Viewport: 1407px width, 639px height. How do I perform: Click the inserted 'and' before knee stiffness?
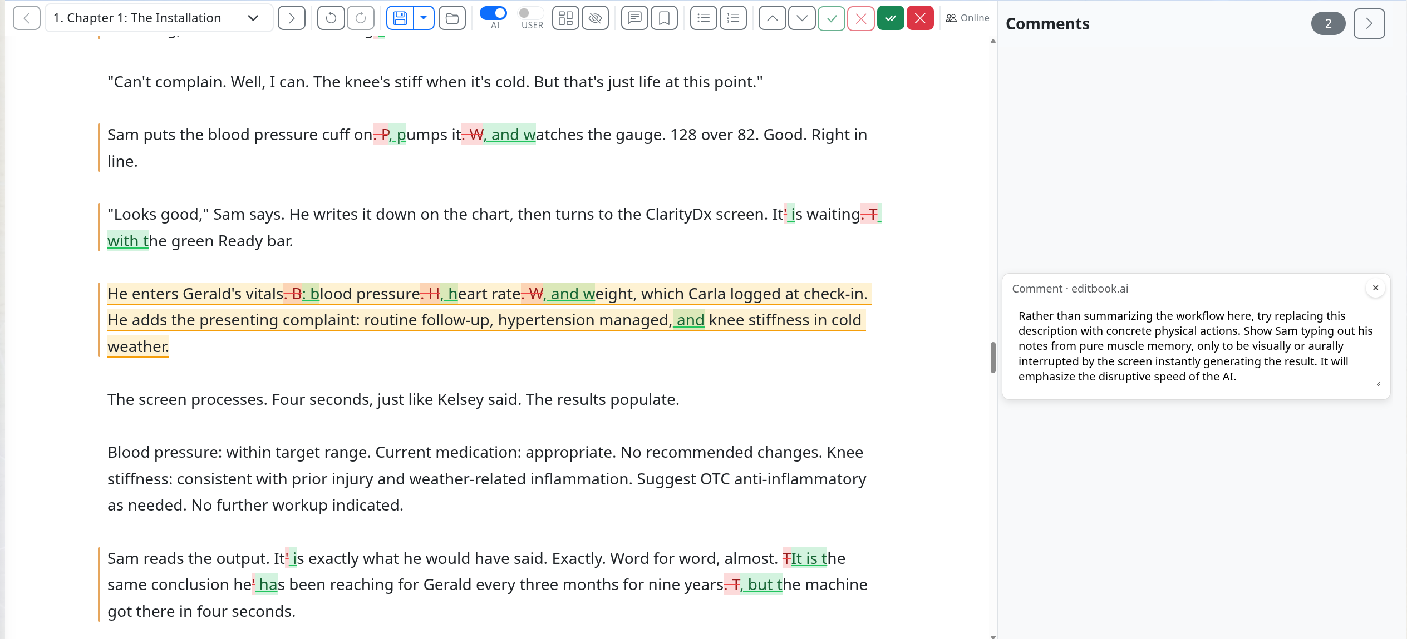(689, 320)
